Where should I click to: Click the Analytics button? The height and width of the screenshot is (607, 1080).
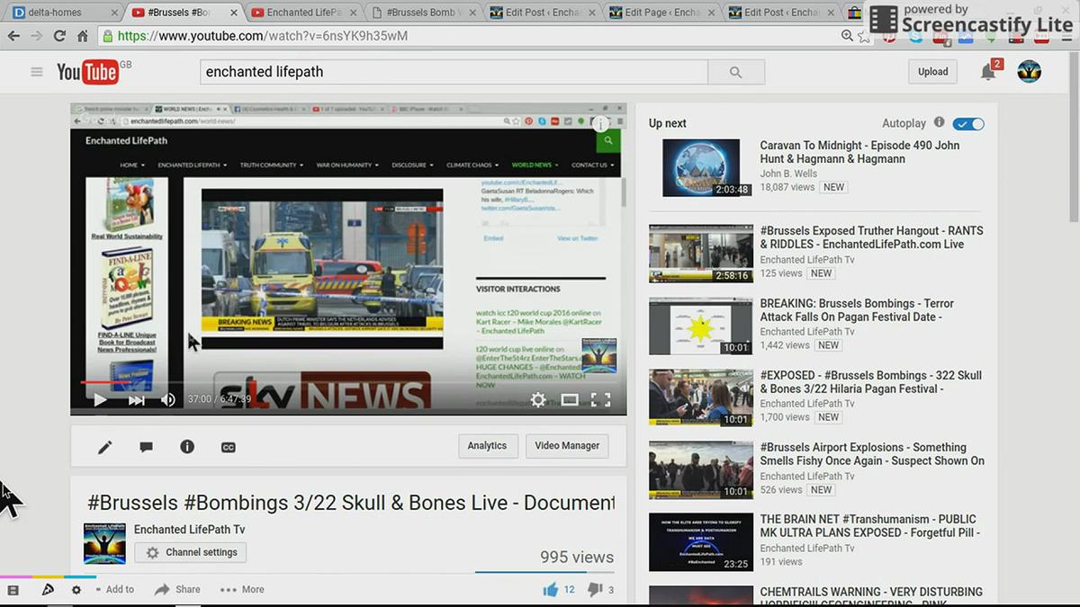coord(487,446)
